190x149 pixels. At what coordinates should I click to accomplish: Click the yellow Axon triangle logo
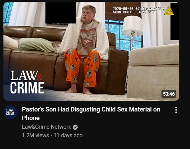coord(169,11)
